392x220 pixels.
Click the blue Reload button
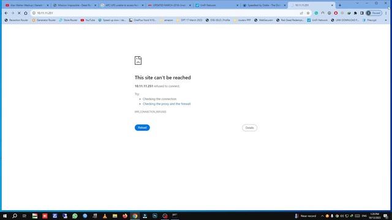click(x=142, y=128)
